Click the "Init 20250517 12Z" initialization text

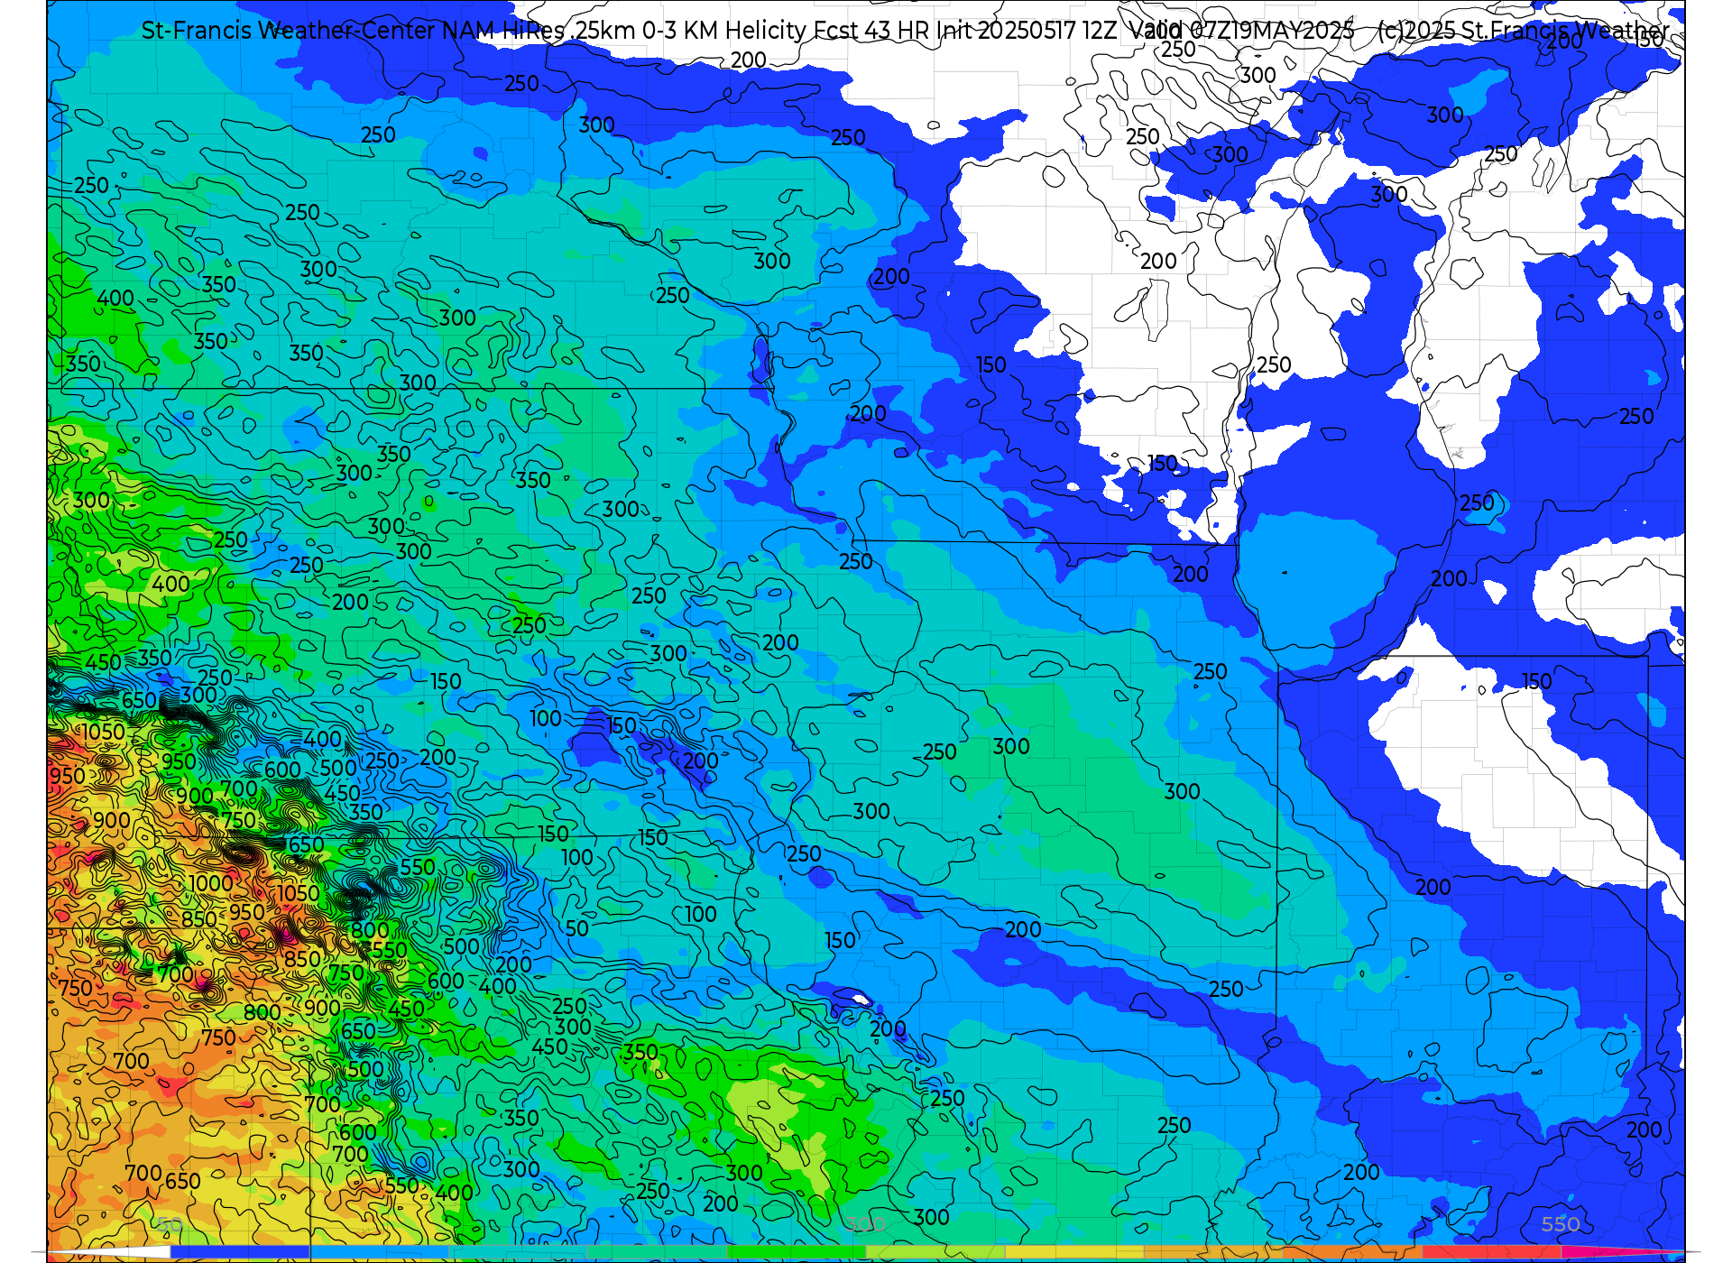pos(1027,31)
